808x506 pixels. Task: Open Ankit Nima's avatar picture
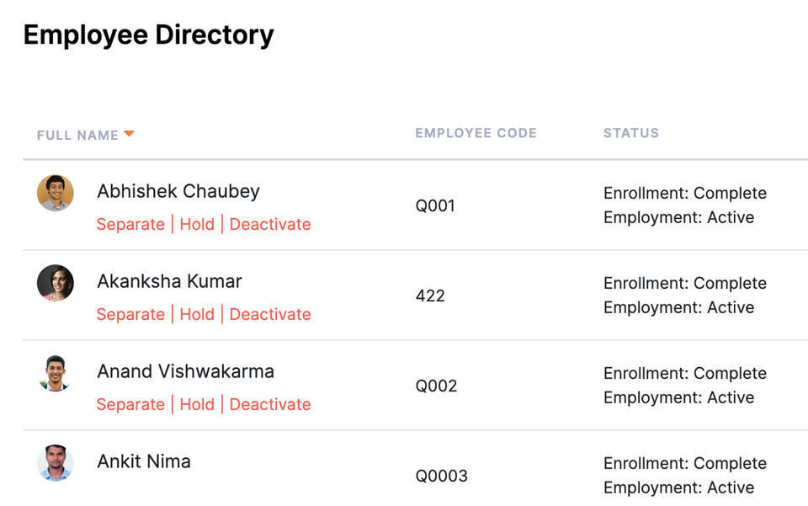pyautogui.click(x=56, y=463)
